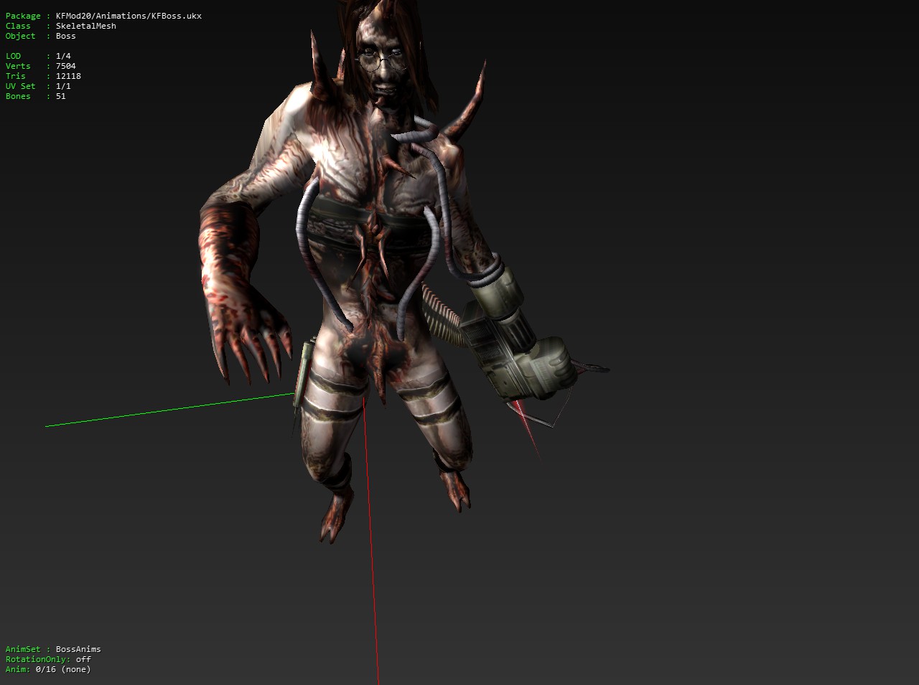Click the LOD value "1/4"
Image resolution: width=919 pixels, height=685 pixels.
(x=63, y=56)
